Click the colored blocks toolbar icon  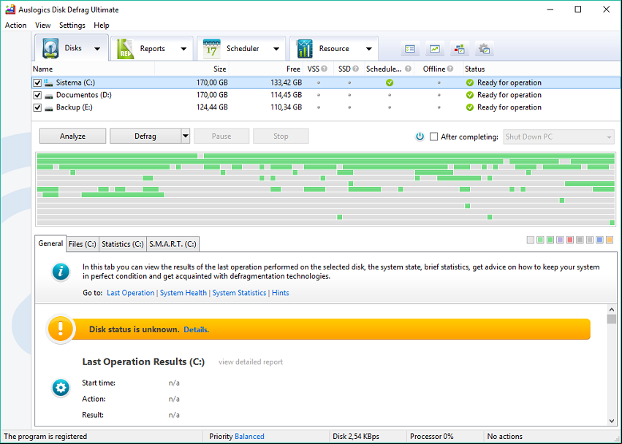[x=459, y=49]
